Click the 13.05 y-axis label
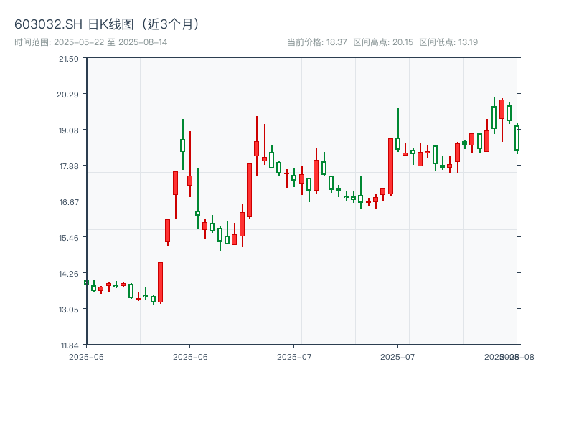The width and height of the screenshot is (574, 430). pos(69,310)
